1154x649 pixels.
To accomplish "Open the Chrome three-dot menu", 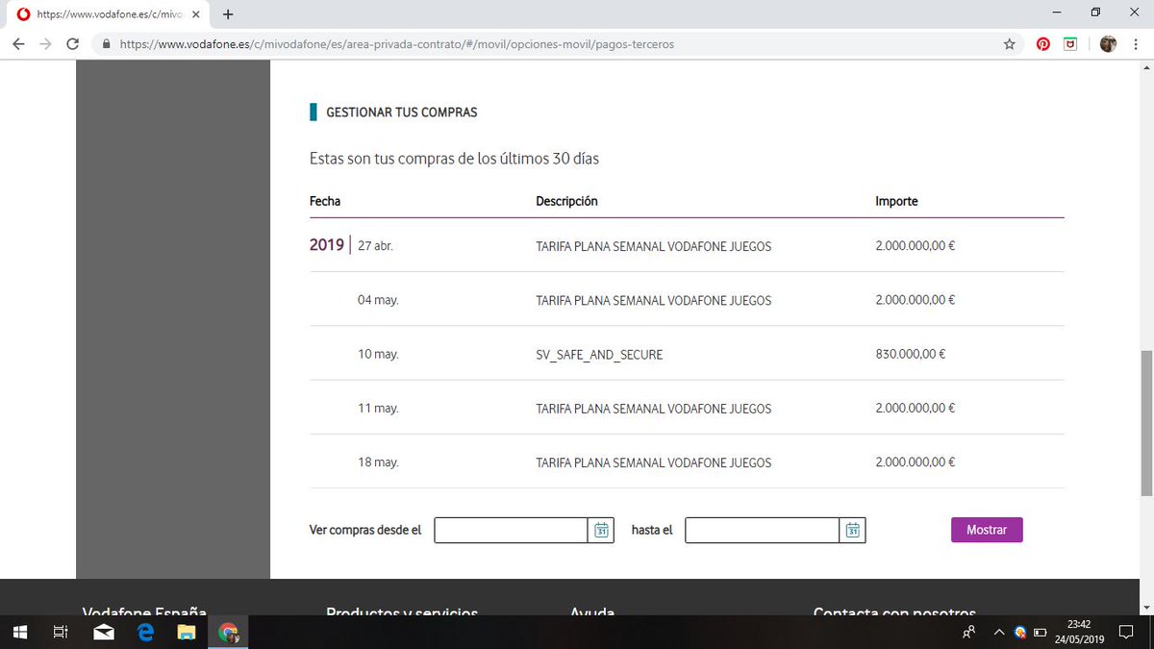I will (1137, 44).
